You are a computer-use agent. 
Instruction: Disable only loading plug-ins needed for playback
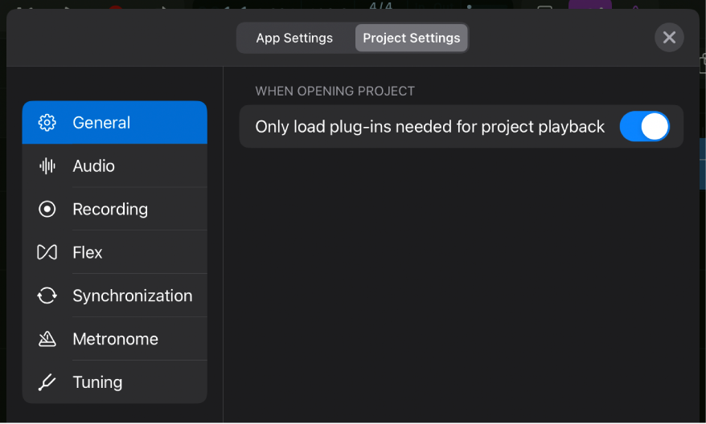644,126
